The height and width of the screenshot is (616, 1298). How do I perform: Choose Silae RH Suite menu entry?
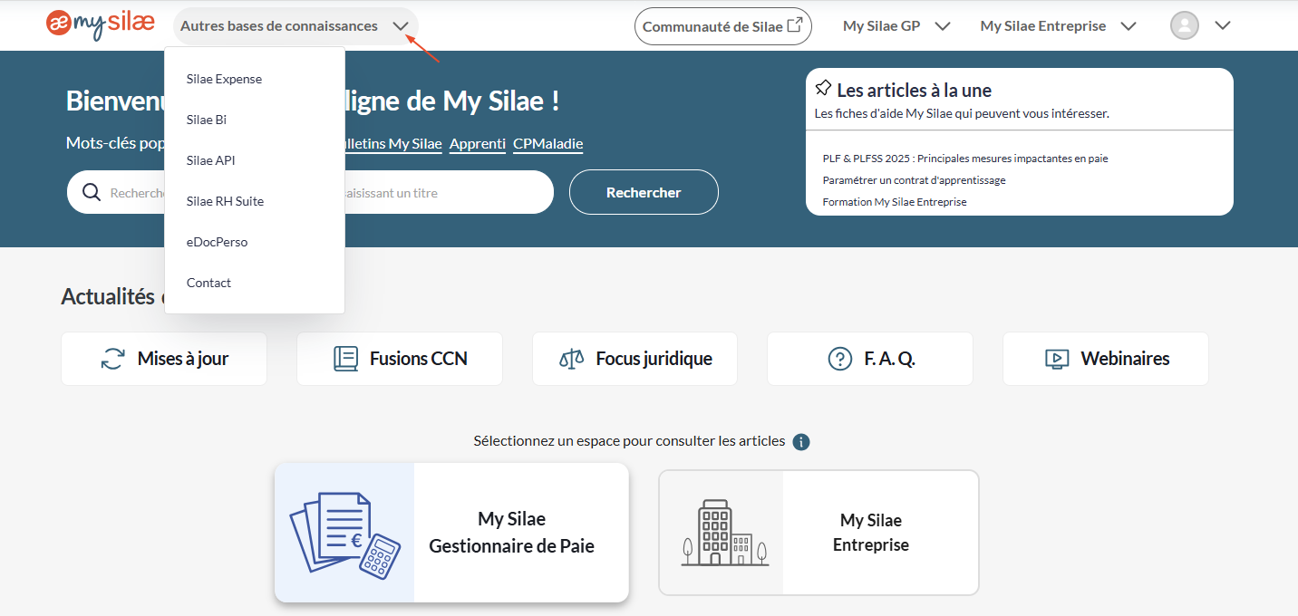(x=225, y=201)
